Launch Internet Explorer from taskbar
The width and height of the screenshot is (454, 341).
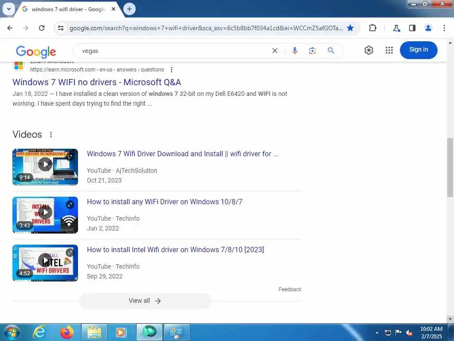click(x=39, y=332)
